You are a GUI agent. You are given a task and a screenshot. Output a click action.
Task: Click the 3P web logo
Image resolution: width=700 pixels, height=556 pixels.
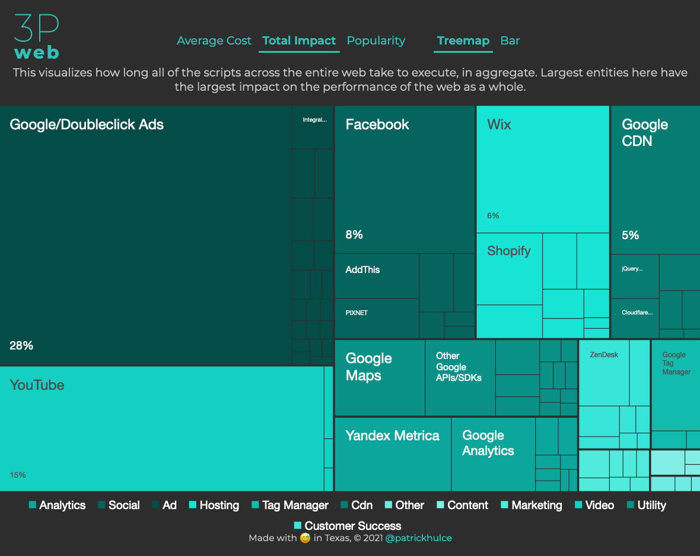[36, 34]
